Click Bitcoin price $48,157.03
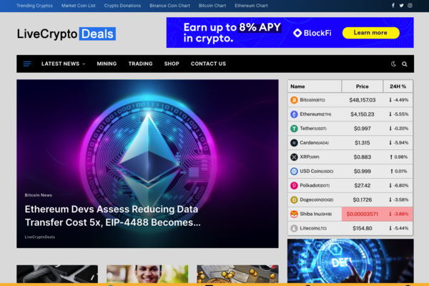The width and height of the screenshot is (429, 286). (x=363, y=100)
